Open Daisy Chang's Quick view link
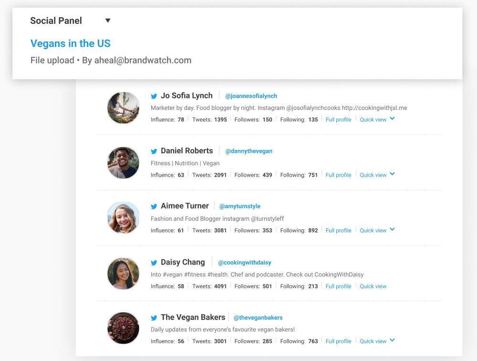477x361 pixels. (373, 287)
